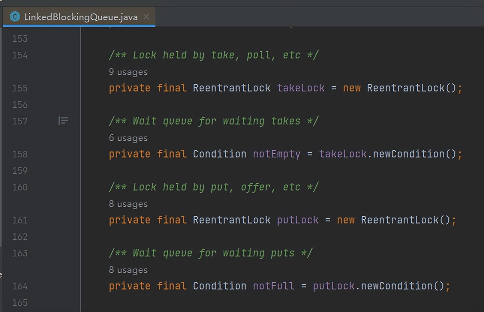Click line number 155 in the gutter

pos(20,88)
